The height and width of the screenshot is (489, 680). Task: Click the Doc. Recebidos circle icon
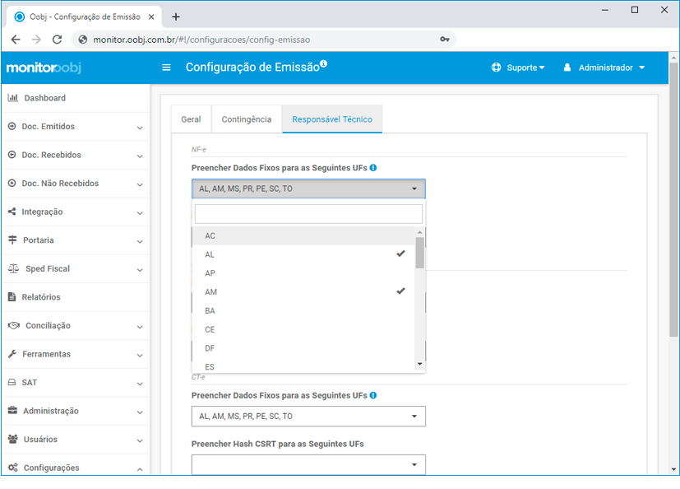12,155
